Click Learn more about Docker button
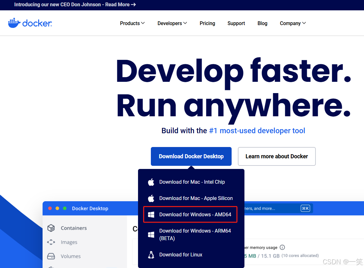 coord(277,156)
